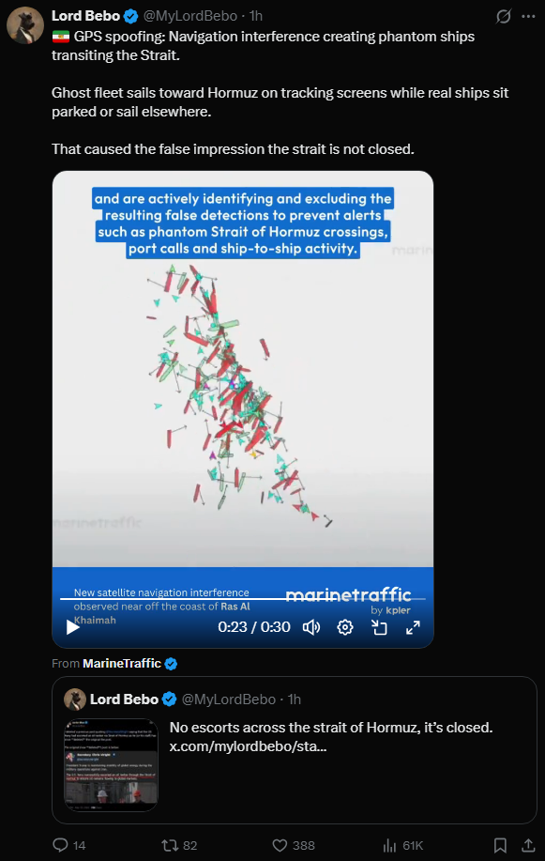Open the Lord Bebo display name at top
Image resolution: width=545 pixels, height=861 pixels.
85,16
